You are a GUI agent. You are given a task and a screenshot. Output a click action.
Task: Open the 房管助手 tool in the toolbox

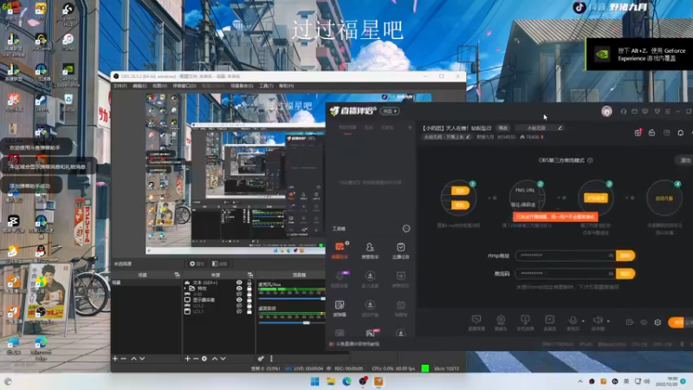tap(370, 250)
